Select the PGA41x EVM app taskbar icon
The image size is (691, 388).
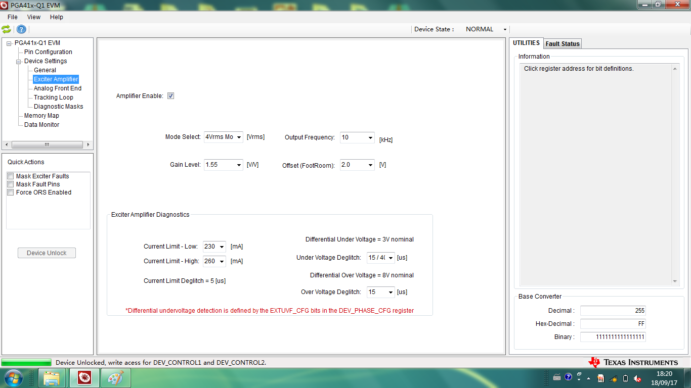tap(84, 378)
